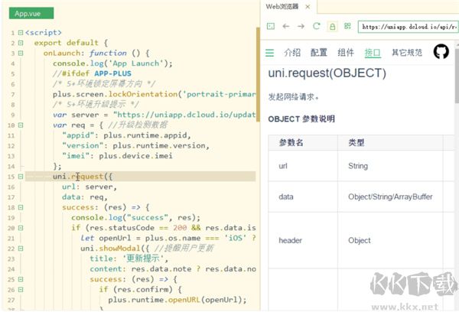Close the Web浏览器 tab
This screenshot has width=459, height=312.
pyautogui.click(x=308, y=6)
